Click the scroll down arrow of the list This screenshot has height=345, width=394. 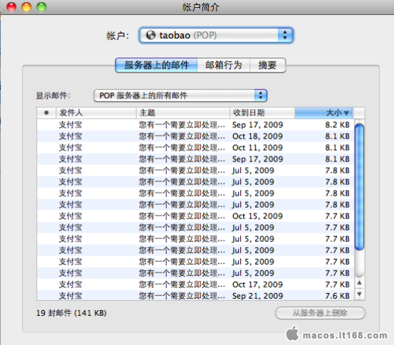359,294
